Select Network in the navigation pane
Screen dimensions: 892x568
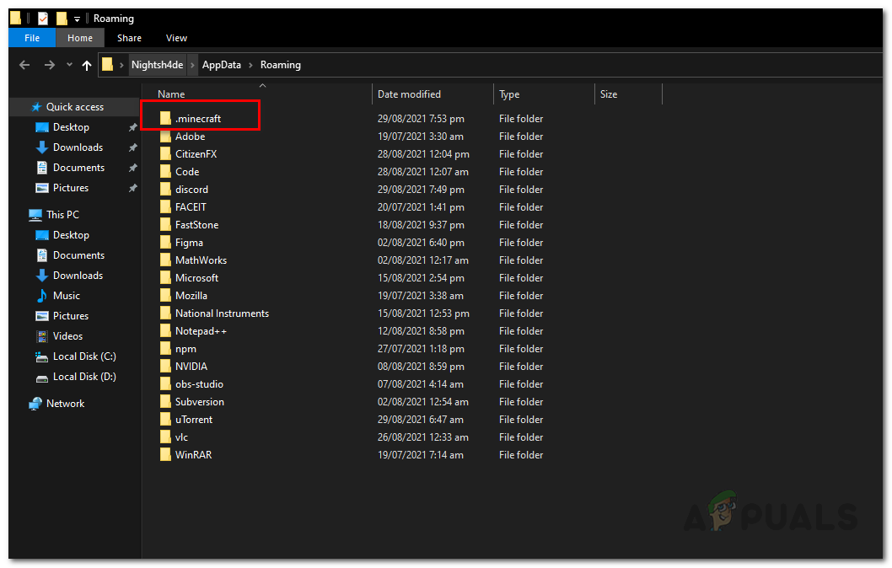(65, 404)
